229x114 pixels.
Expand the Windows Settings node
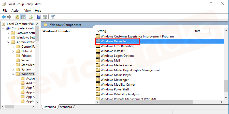8,37
